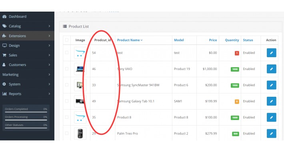Check the box for Product 8
Screen dimensions: 284x152
pyautogui.click(x=67, y=117)
